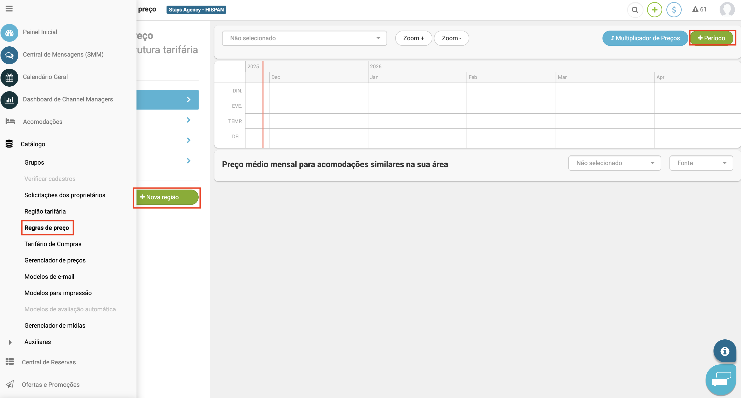741x398 pixels.
Task: Open average price Não selecionado dropdown
Action: click(x=614, y=163)
